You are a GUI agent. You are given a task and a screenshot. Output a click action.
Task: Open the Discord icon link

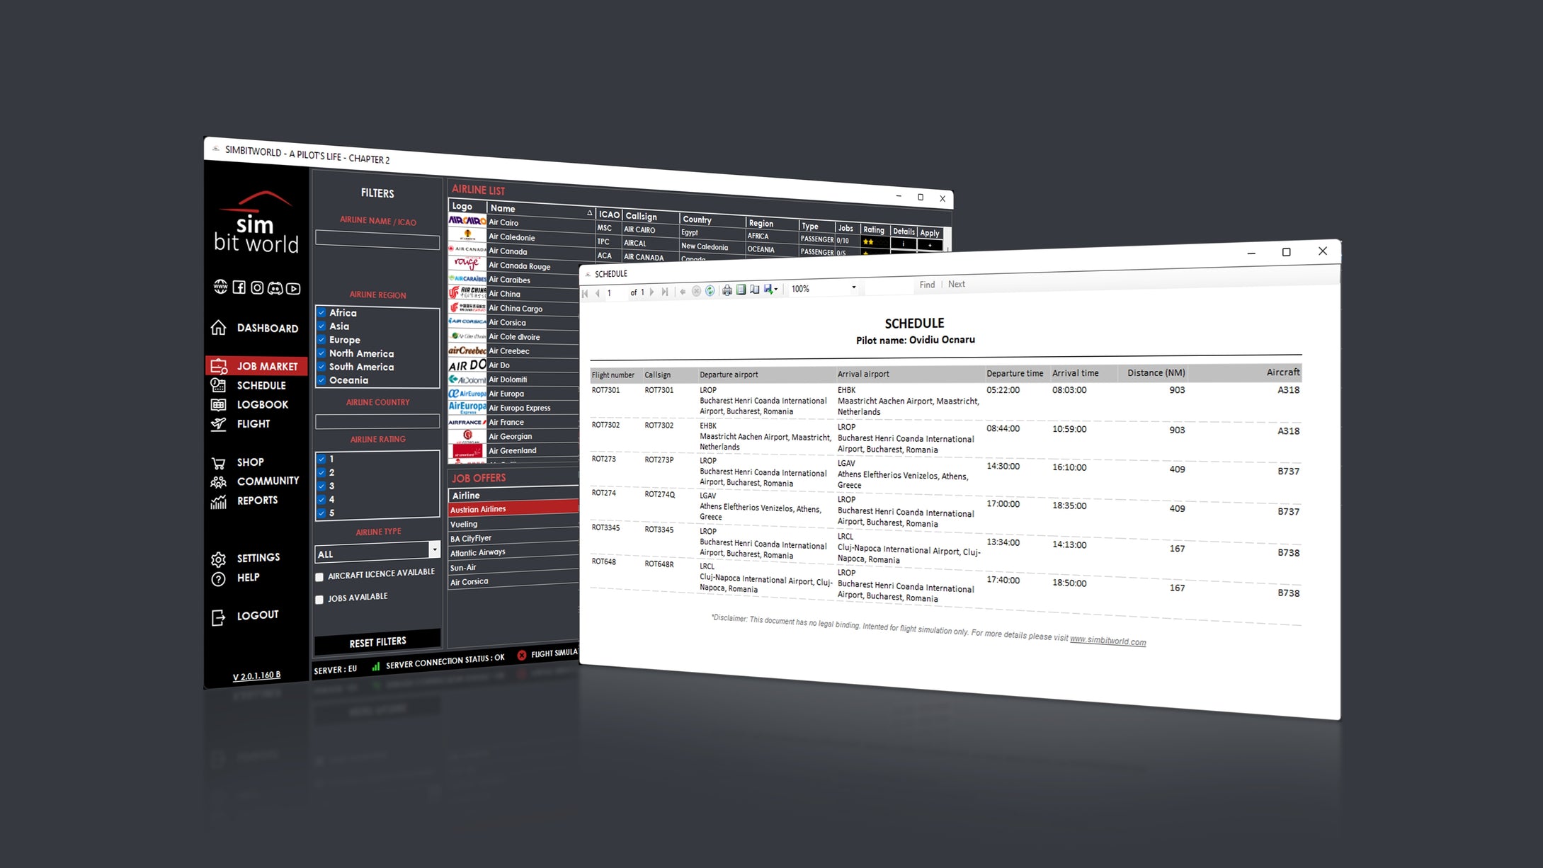pos(275,287)
